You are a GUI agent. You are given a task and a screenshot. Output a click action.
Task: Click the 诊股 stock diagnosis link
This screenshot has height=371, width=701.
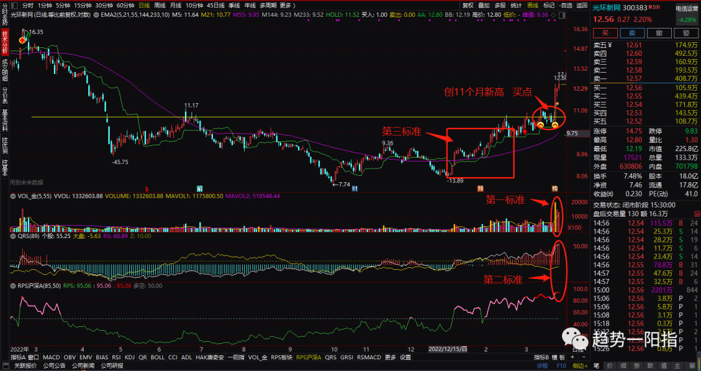pyautogui.click(x=542, y=366)
